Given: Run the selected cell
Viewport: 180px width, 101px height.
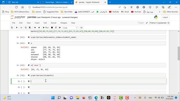Looking at the screenshot, I should point(46,27).
